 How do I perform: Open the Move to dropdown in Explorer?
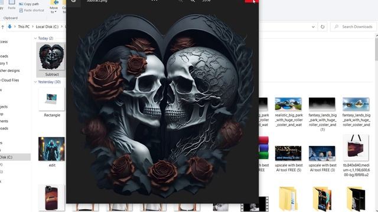(54, 7)
